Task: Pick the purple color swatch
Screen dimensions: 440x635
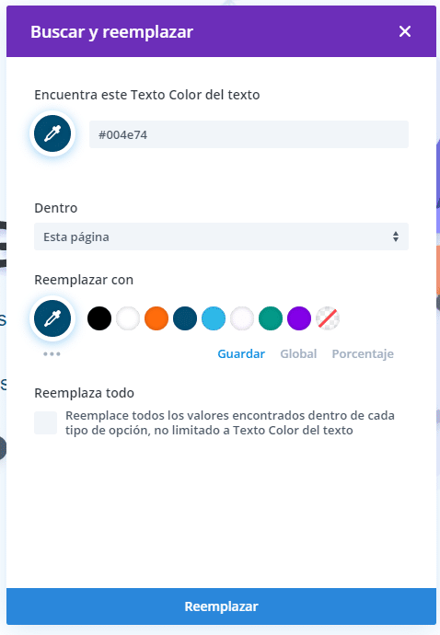Action: click(x=299, y=318)
